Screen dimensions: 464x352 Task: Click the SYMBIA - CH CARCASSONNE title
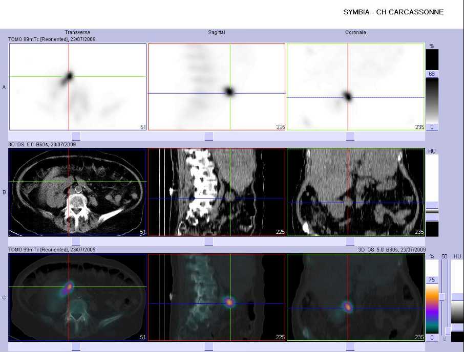pos(393,12)
